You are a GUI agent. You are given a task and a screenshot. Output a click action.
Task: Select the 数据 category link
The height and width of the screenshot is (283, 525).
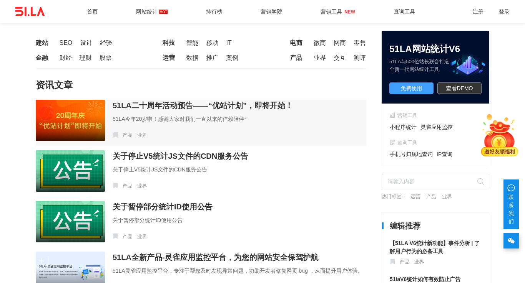(193, 58)
